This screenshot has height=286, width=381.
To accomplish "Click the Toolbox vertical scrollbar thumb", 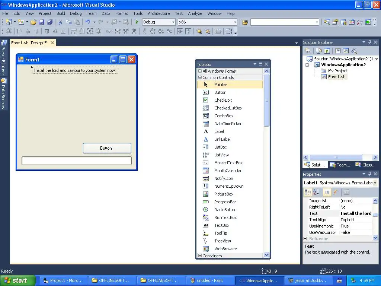I will 266,100.
